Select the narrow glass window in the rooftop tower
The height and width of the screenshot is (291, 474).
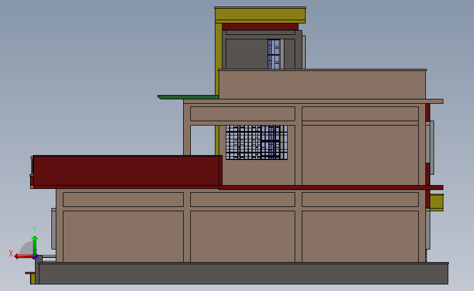[x=273, y=54]
